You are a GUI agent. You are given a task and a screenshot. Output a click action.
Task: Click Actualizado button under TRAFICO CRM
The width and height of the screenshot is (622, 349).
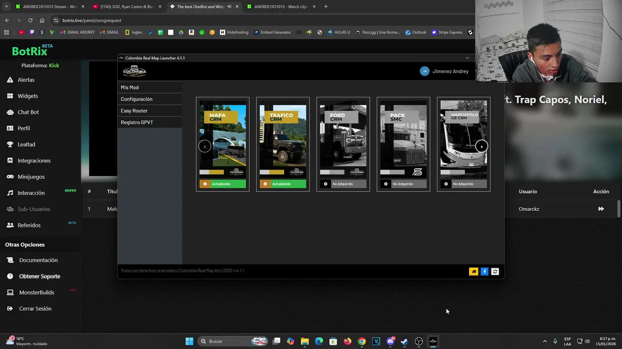coord(283,184)
